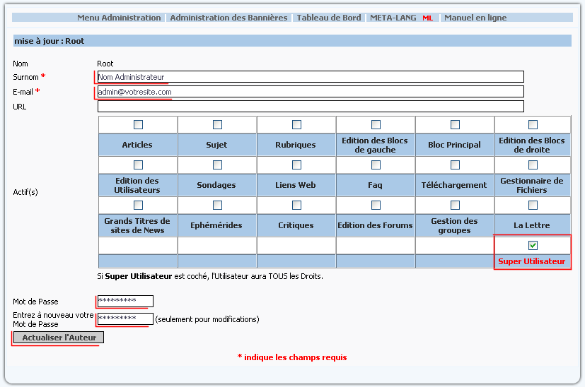The height and width of the screenshot is (387, 585).
Task: Open Administration des Bannières
Action: pyautogui.click(x=228, y=18)
